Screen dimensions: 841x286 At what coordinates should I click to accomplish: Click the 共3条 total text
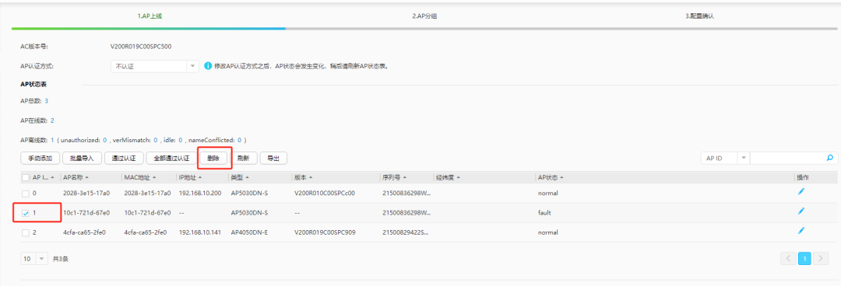coord(61,260)
